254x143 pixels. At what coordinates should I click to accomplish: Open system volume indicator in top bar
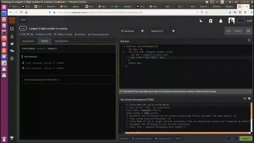pyautogui.click(x=236, y=2)
